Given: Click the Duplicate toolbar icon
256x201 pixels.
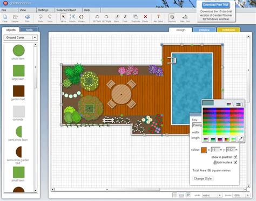Looking at the screenshot, I should [x=136, y=18].
